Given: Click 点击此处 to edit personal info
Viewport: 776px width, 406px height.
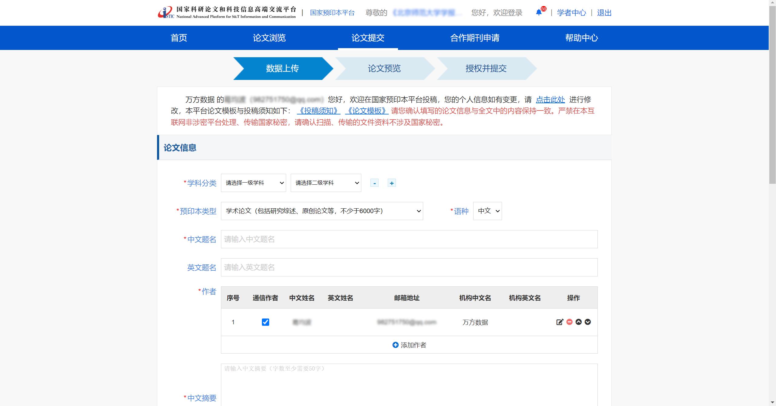Looking at the screenshot, I should click(550, 100).
